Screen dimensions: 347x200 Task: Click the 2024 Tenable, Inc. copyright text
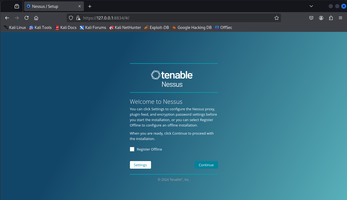click(174, 179)
